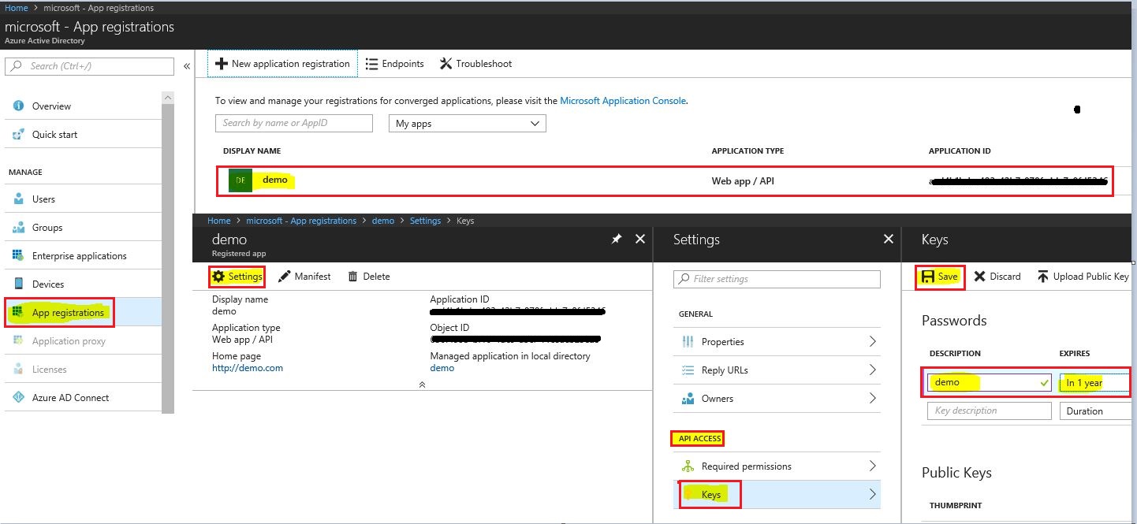Screen dimensions: 1137x524
Task: Click the Owners people icon
Action: (x=688, y=399)
